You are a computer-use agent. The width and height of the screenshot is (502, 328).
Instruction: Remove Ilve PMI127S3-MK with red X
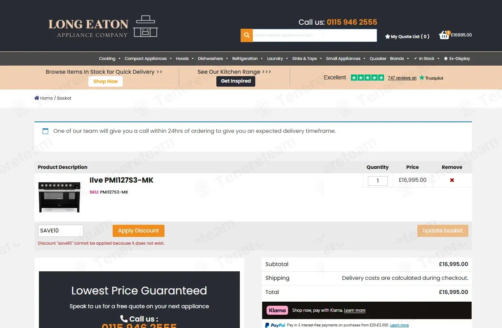point(452,180)
